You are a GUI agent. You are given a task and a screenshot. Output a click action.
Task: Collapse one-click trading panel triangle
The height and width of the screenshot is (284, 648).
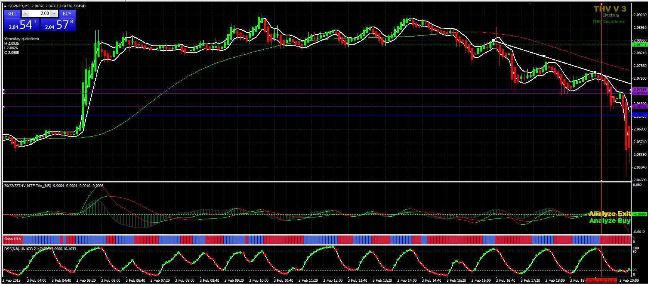(x=5, y=7)
